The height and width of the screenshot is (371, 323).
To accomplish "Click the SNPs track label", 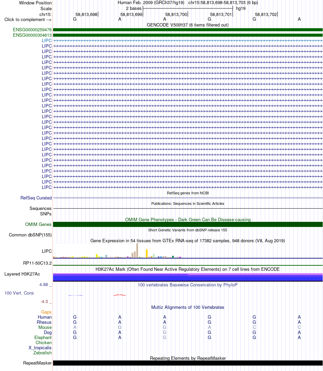I will (46, 214).
